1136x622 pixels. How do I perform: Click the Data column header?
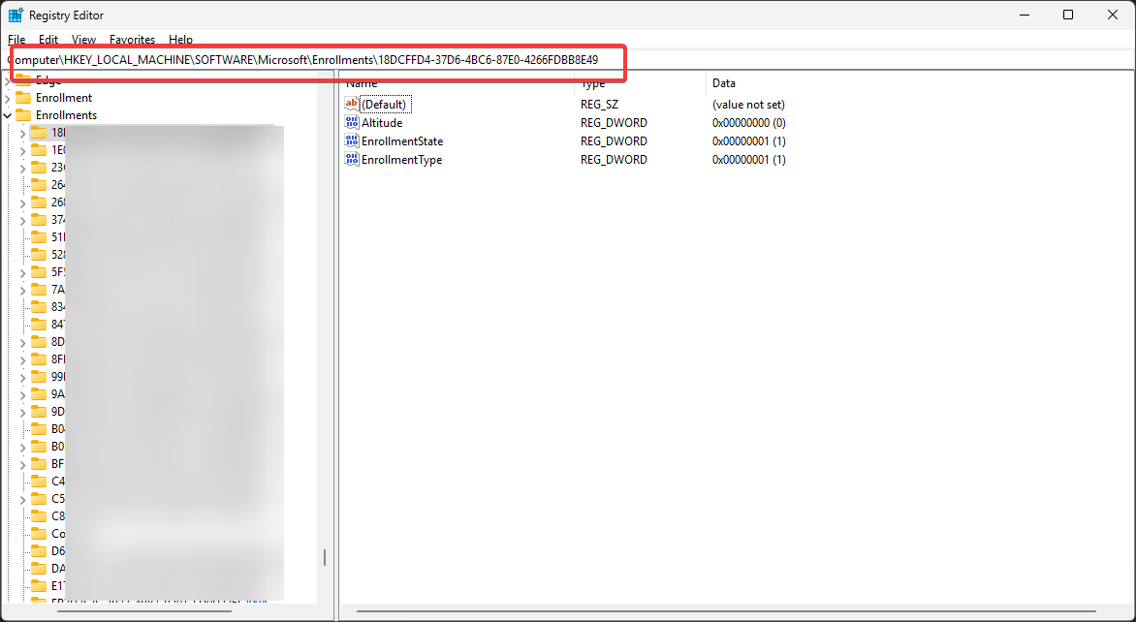pos(724,83)
